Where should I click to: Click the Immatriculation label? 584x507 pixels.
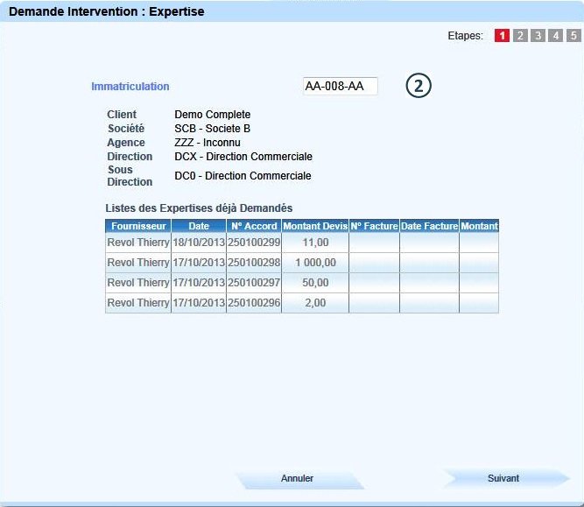click(x=130, y=87)
